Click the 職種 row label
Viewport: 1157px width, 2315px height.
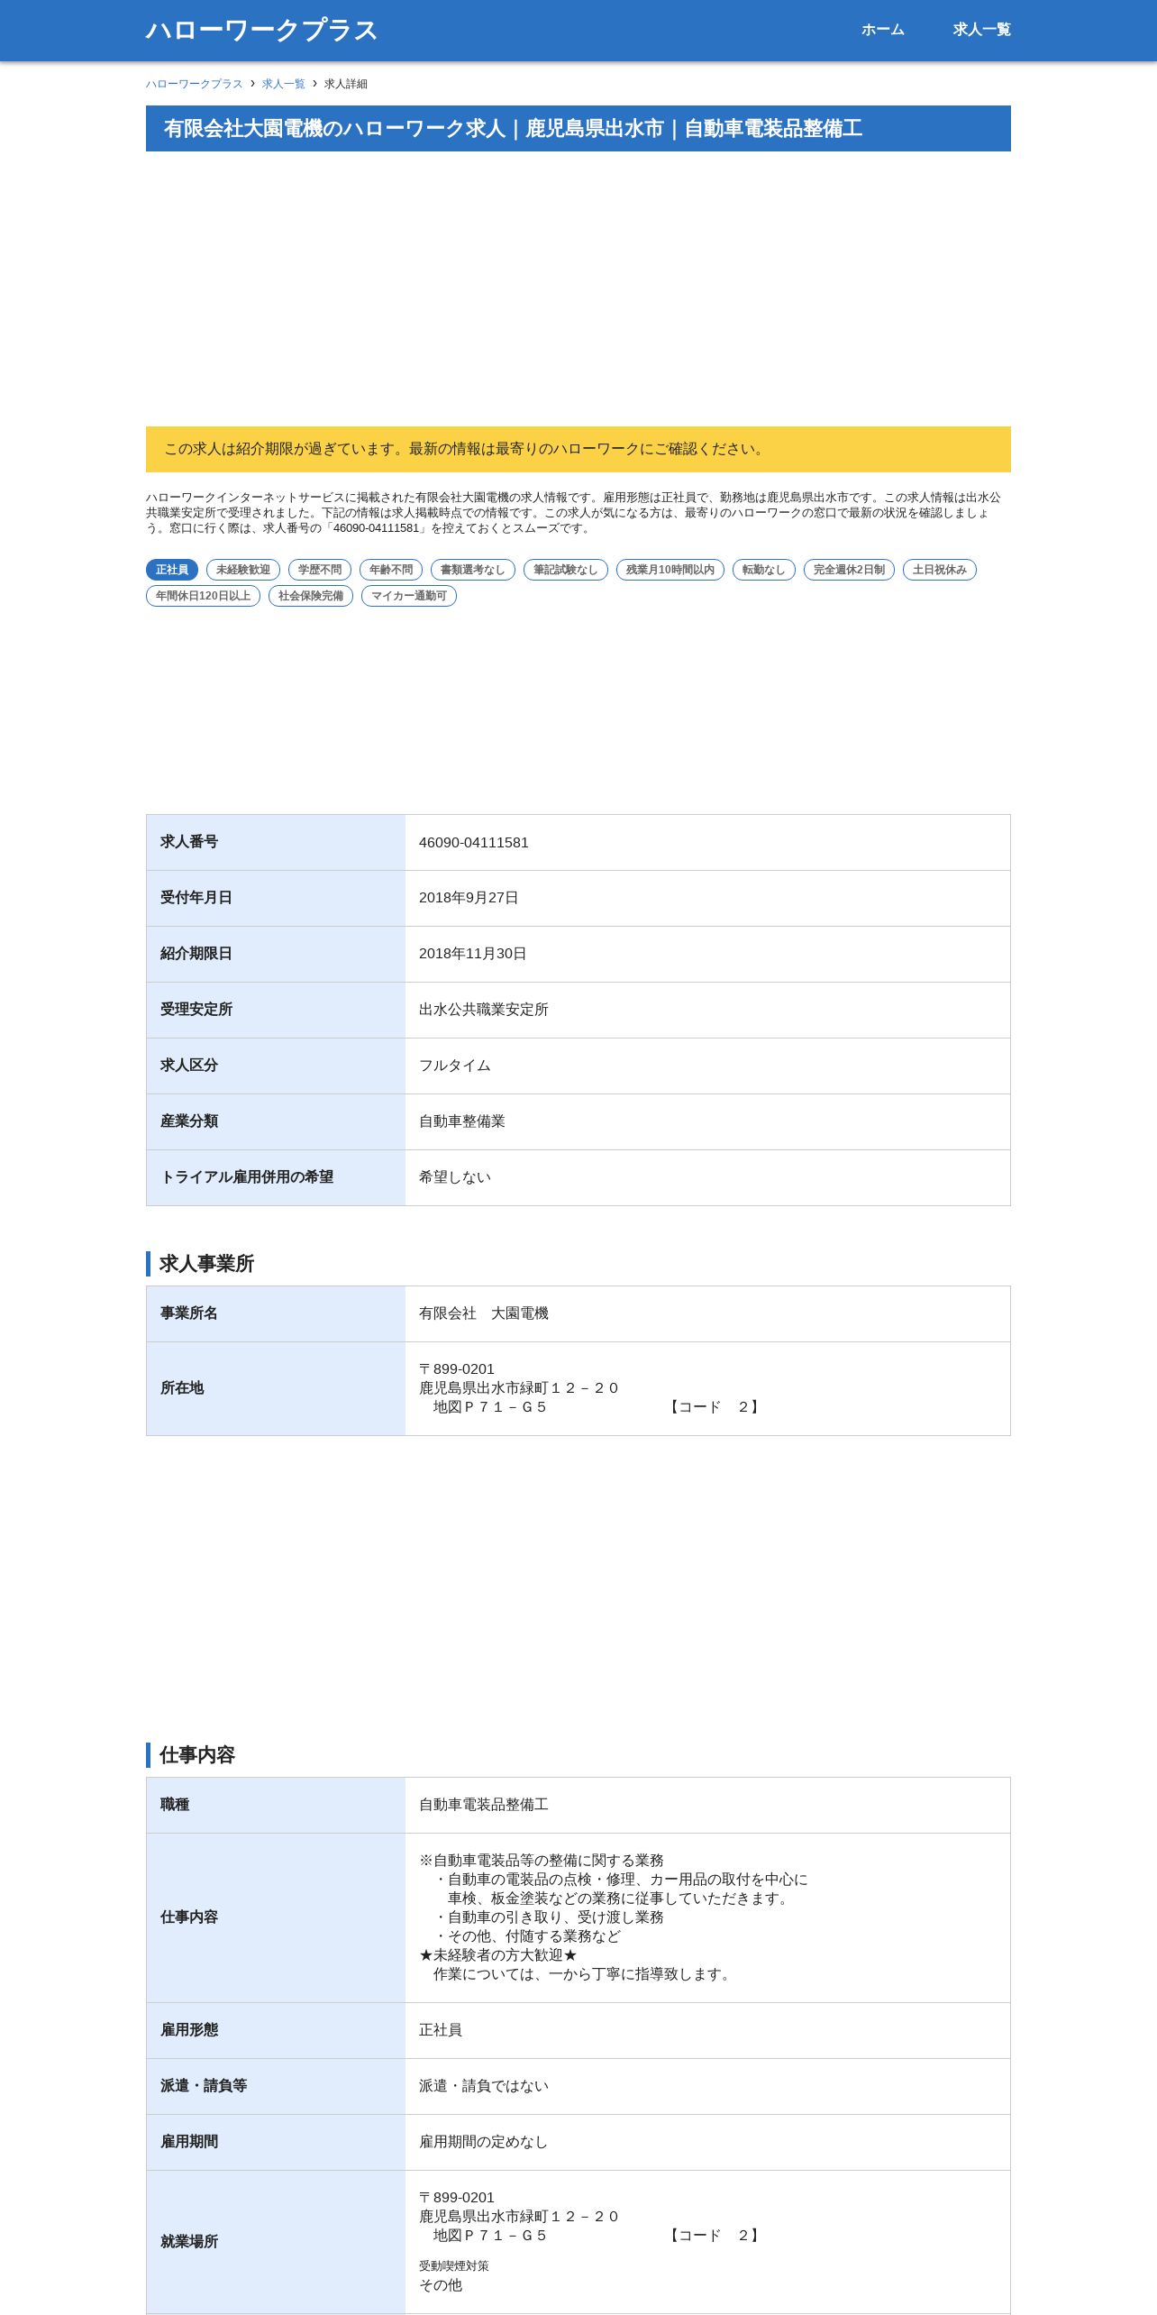(x=175, y=1805)
